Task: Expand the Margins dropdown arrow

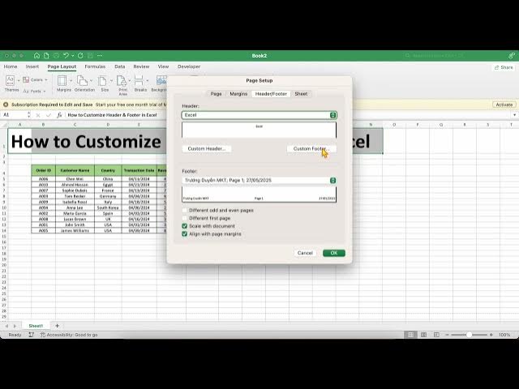Action: (71, 80)
